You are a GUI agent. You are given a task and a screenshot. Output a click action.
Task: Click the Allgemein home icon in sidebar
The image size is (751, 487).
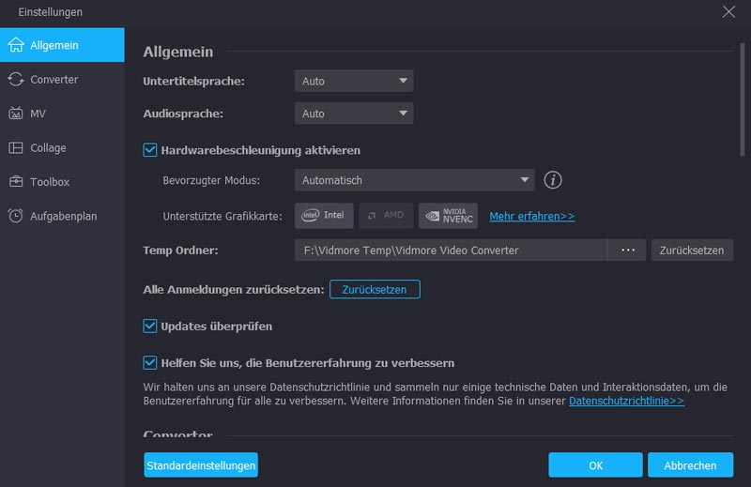(16, 45)
